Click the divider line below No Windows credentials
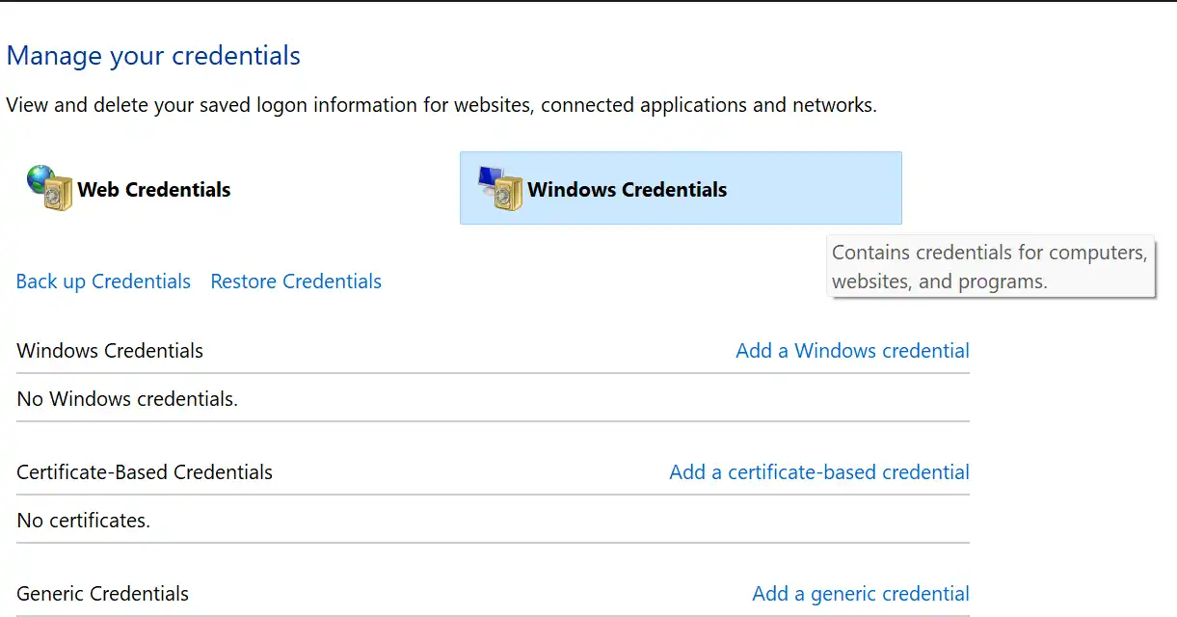This screenshot has height=617, width=1177. [x=493, y=421]
